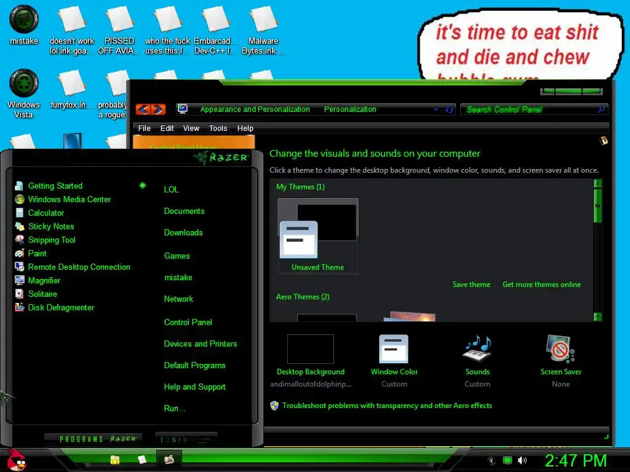Screen dimensions: 630x472
Task: Open the File menu
Action: tap(144, 128)
